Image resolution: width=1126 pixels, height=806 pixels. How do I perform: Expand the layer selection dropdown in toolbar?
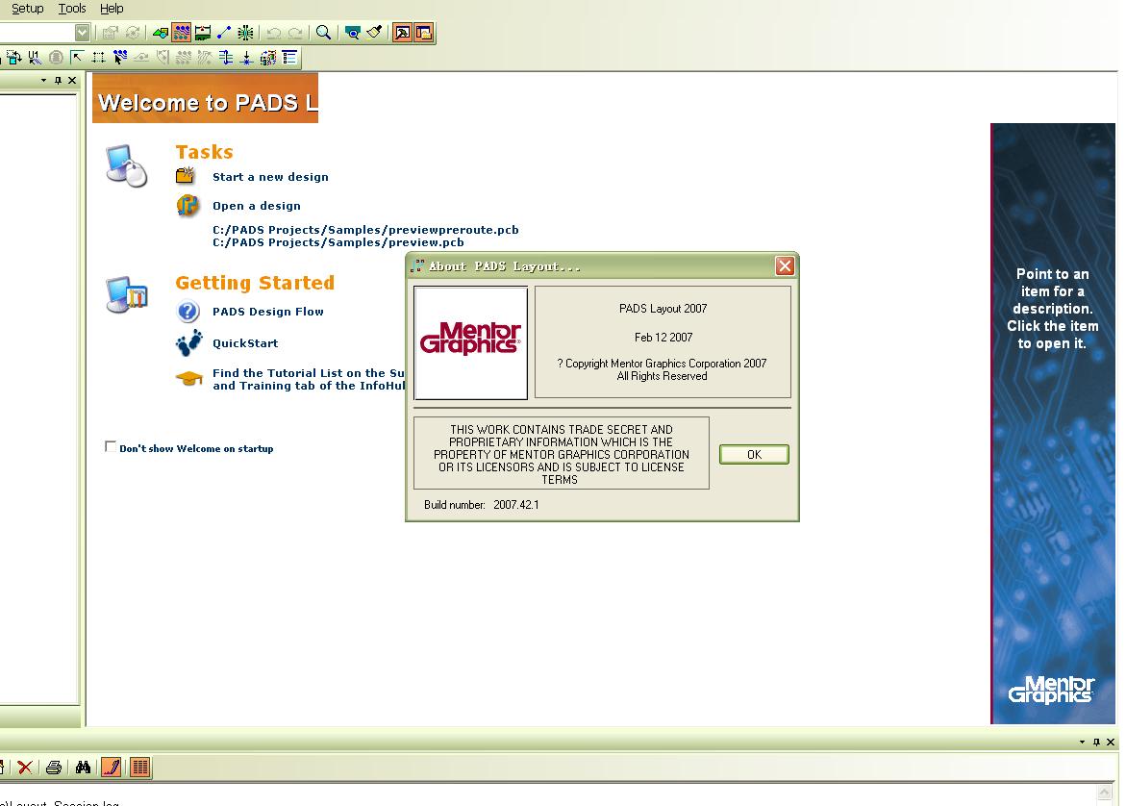tap(83, 33)
